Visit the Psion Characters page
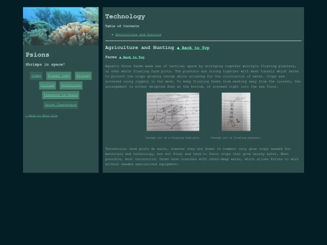Screen dimensions: 327x245 point(61,105)
